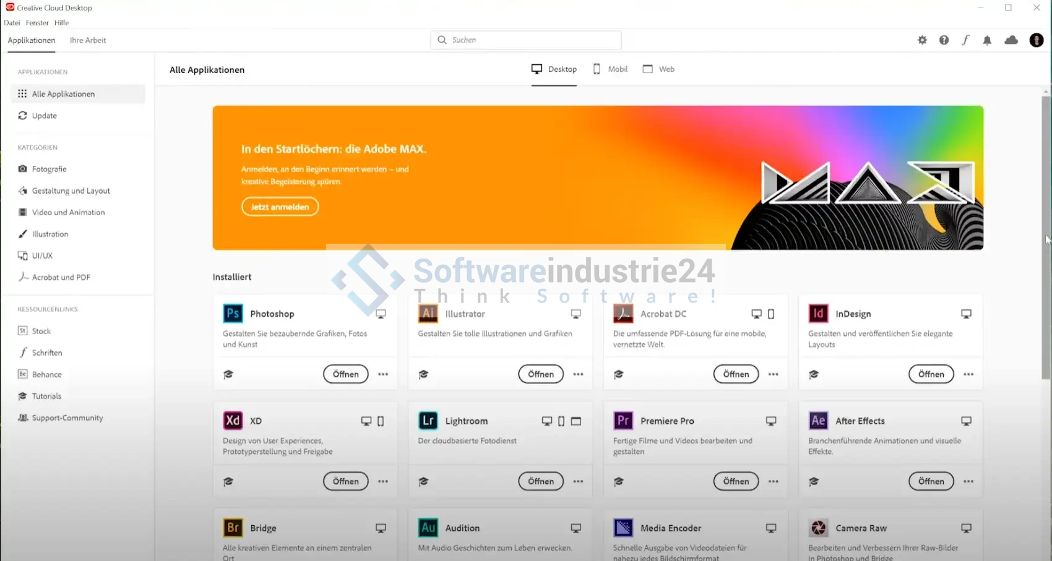The image size is (1052, 561).
Task: Click the Photoshop app icon
Action: (233, 314)
